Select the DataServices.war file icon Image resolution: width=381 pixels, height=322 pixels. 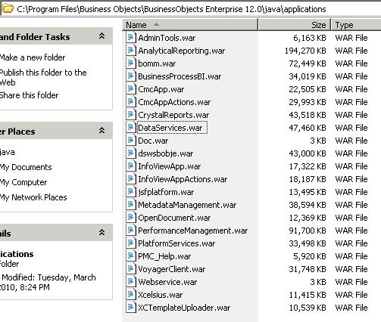click(x=131, y=128)
